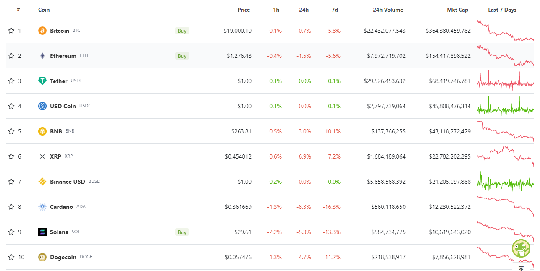Viewport: 540px width, 271px height.
Task: Sort table by the # column header
Action: (x=18, y=10)
